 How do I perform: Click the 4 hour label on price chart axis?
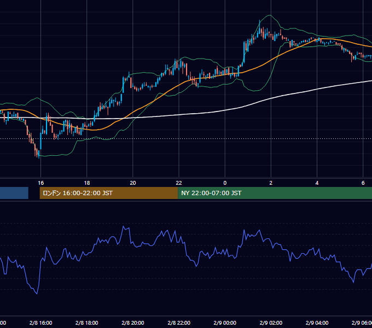317,183
